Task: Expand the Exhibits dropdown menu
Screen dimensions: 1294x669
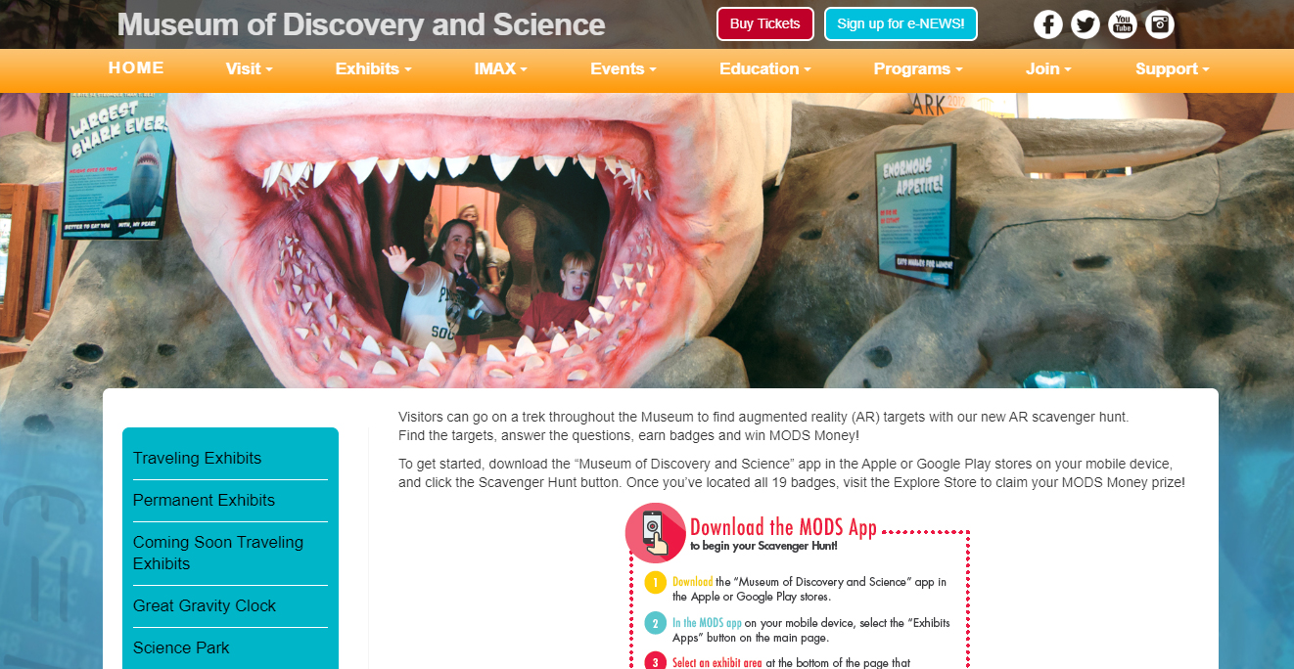Action: tap(373, 68)
